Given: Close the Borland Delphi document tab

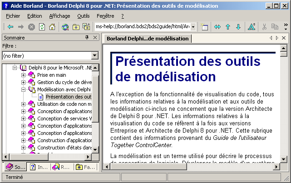Looking at the screenshot, I should 284,38.
